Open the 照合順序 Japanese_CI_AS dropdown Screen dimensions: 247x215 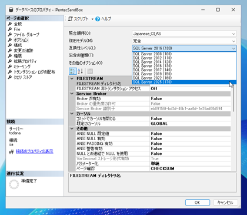[184, 34]
